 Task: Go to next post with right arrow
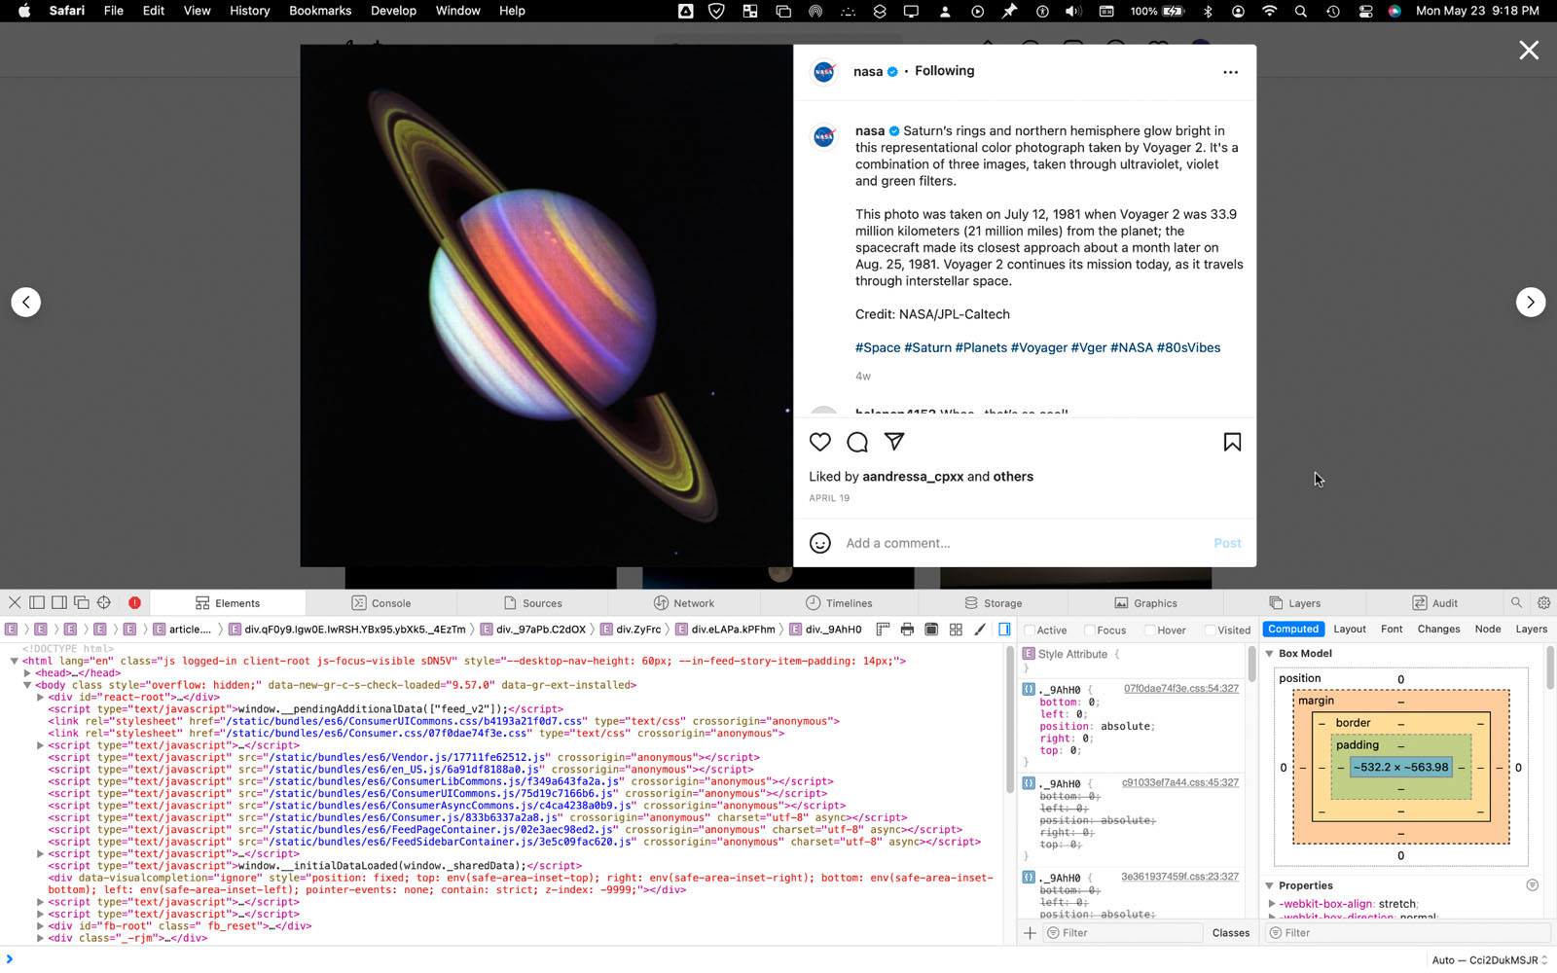click(1530, 303)
